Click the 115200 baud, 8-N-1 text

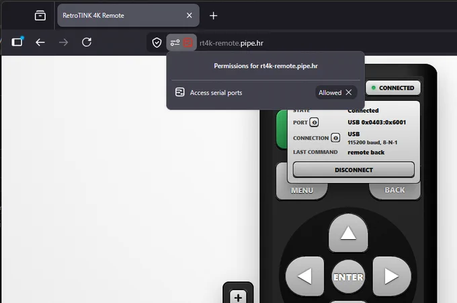[372, 142]
